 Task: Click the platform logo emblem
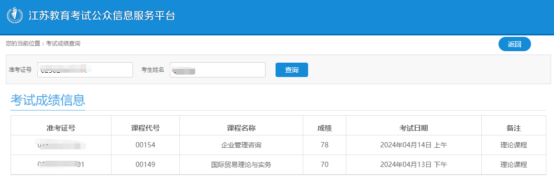point(15,15)
